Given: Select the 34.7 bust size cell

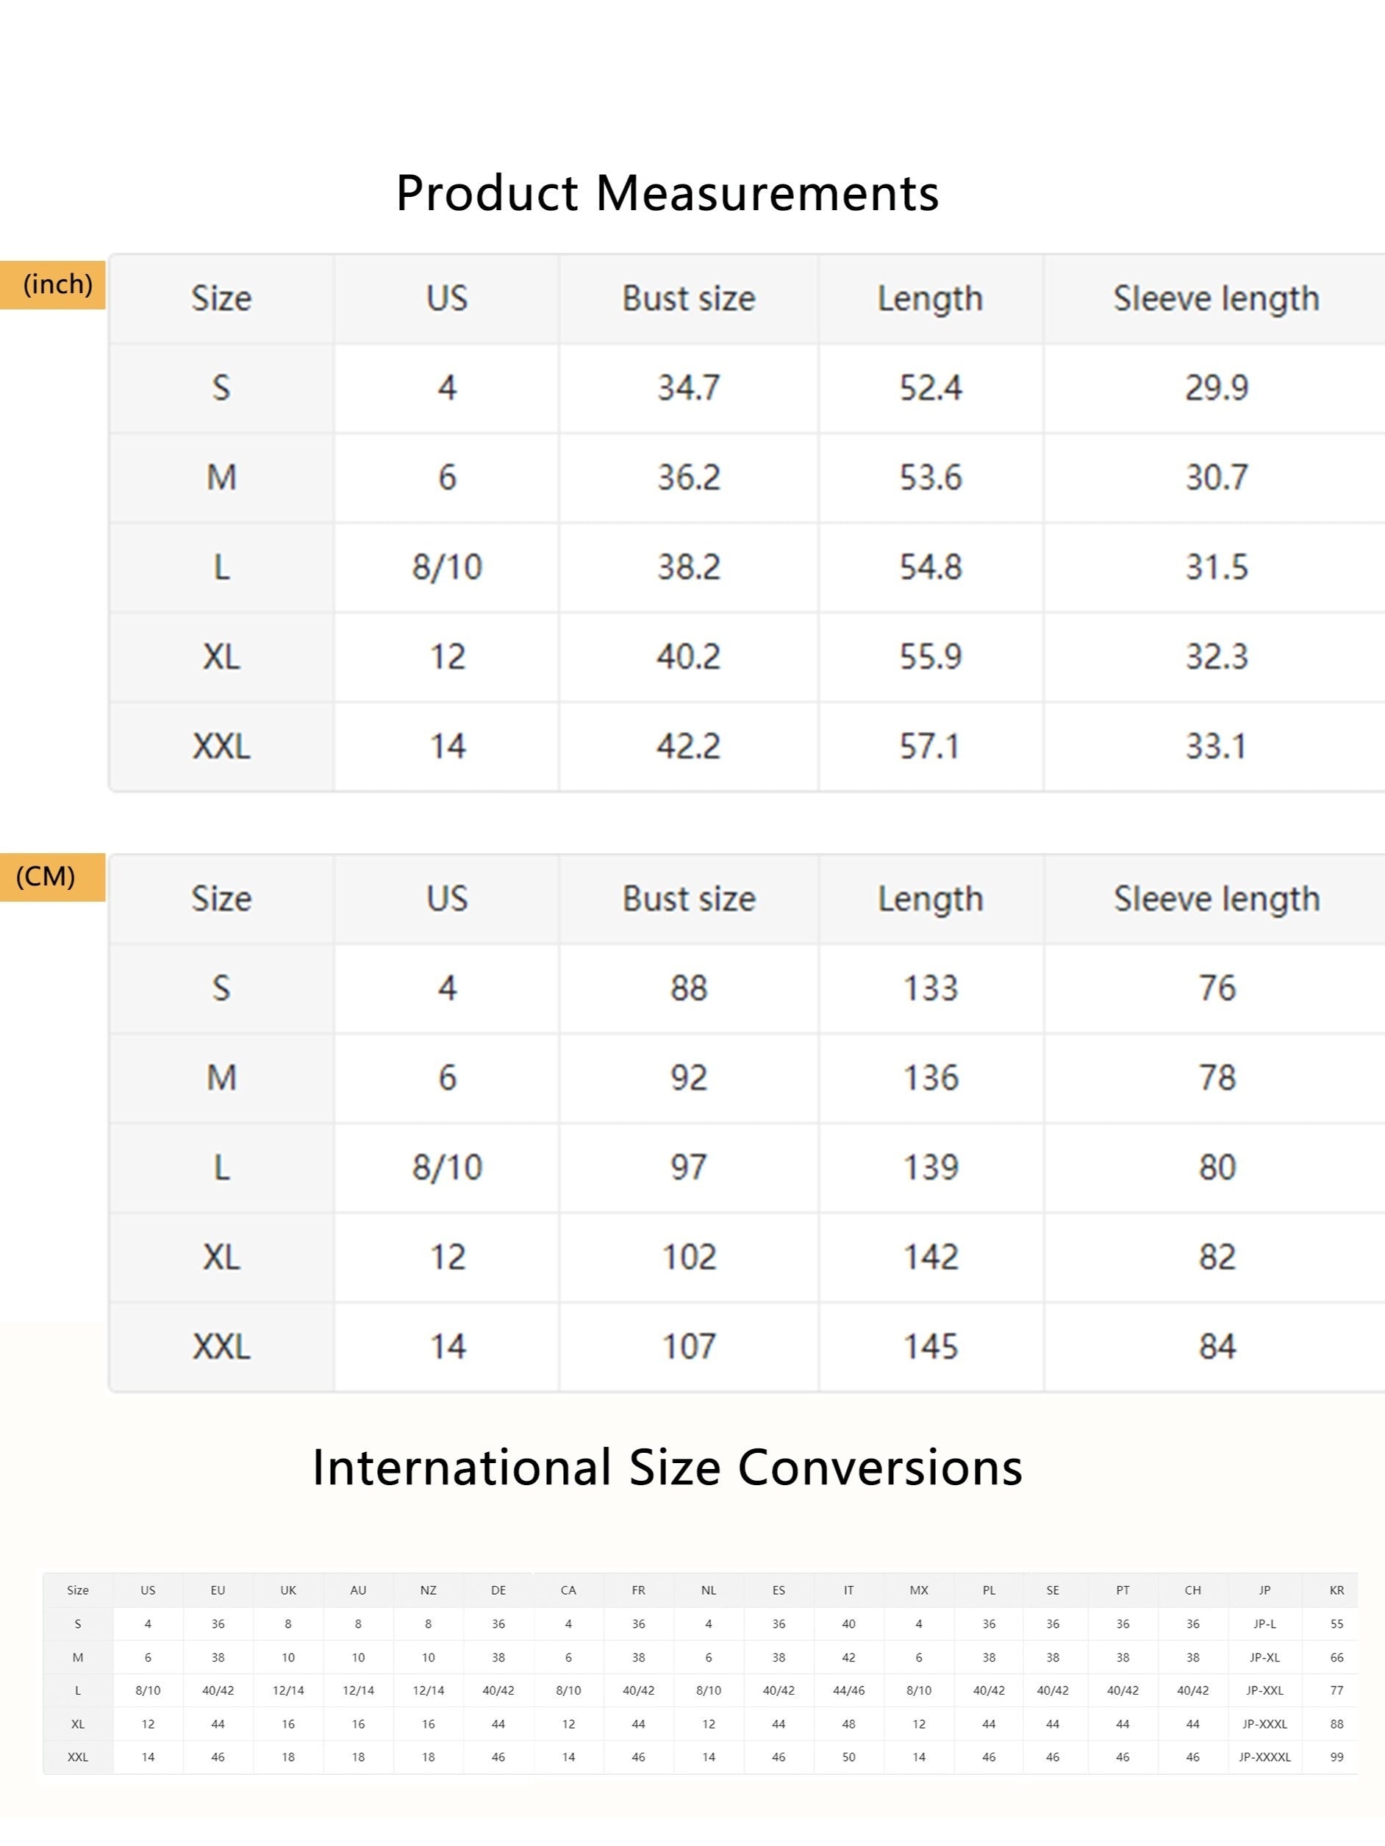Looking at the screenshot, I should 689,388.
